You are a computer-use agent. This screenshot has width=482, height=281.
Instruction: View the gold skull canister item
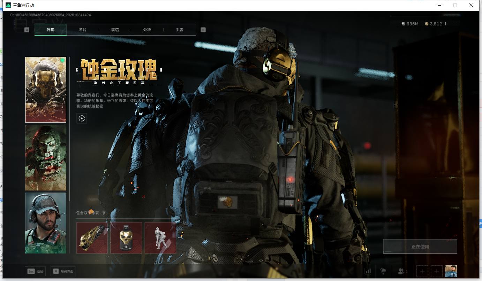coord(126,238)
